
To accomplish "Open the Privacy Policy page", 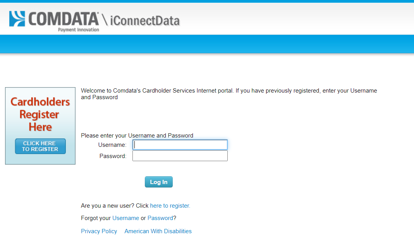I will coord(99,231).
